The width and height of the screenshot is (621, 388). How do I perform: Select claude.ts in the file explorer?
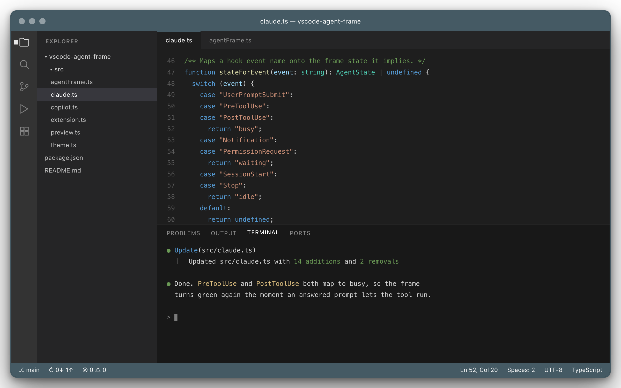point(97,95)
